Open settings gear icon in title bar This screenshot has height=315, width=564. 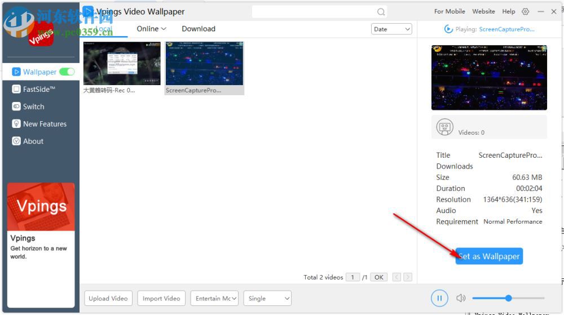click(526, 11)
